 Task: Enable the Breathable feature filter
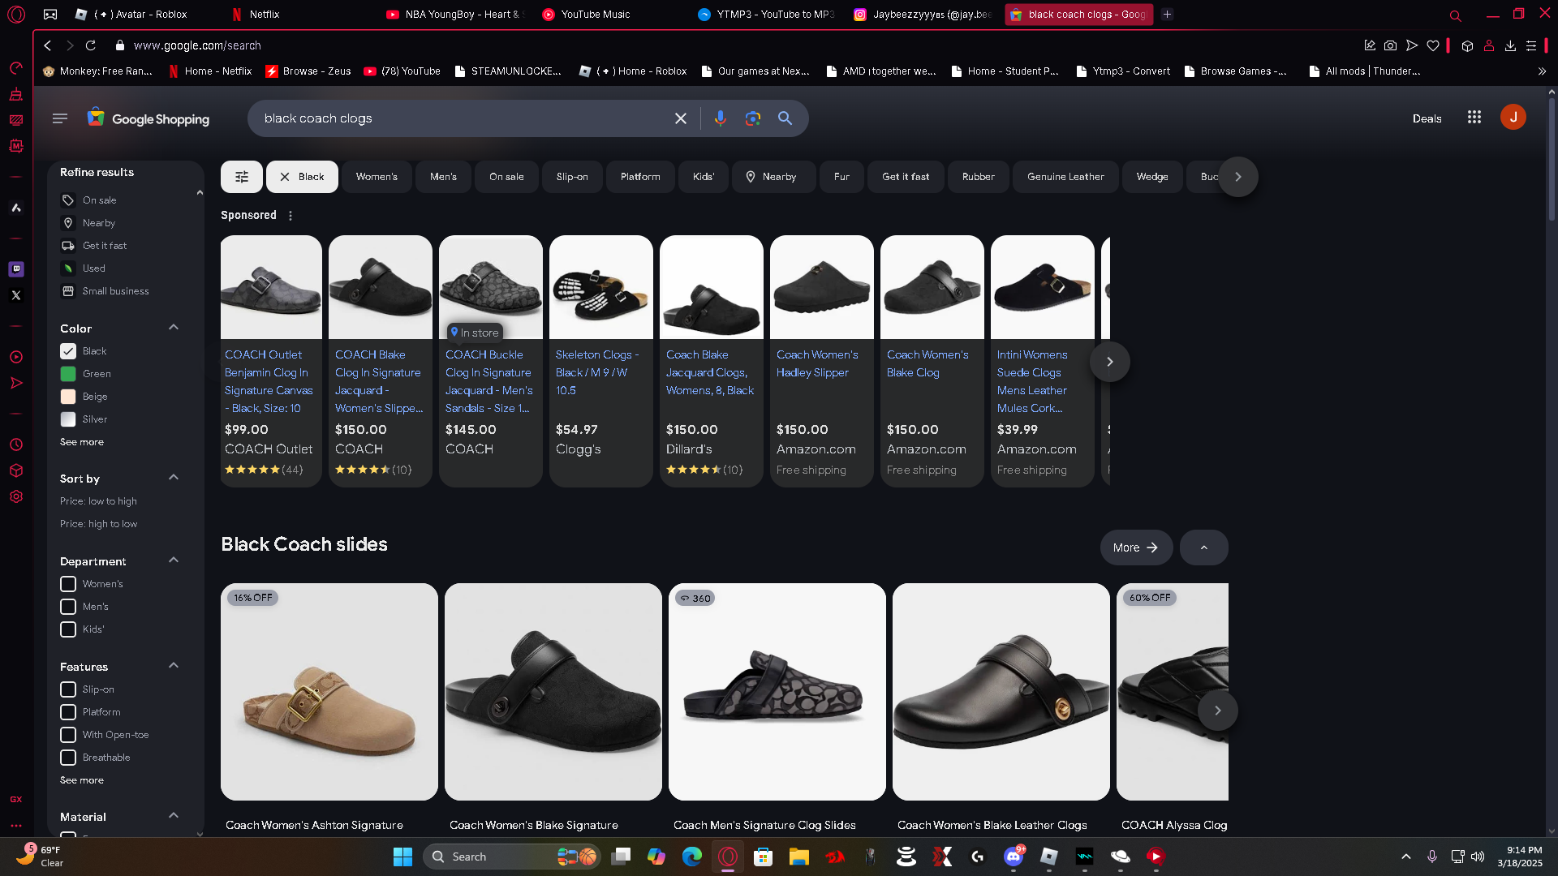[68, 758]
